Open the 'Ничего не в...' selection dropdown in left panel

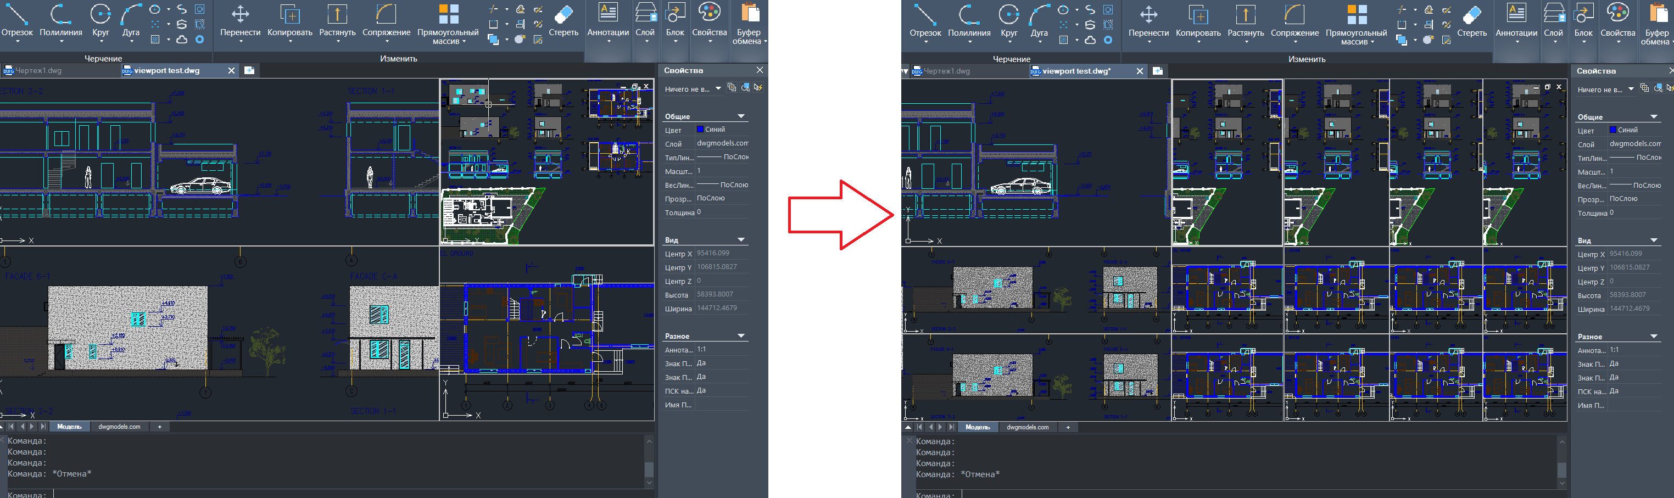pos(718,89)
